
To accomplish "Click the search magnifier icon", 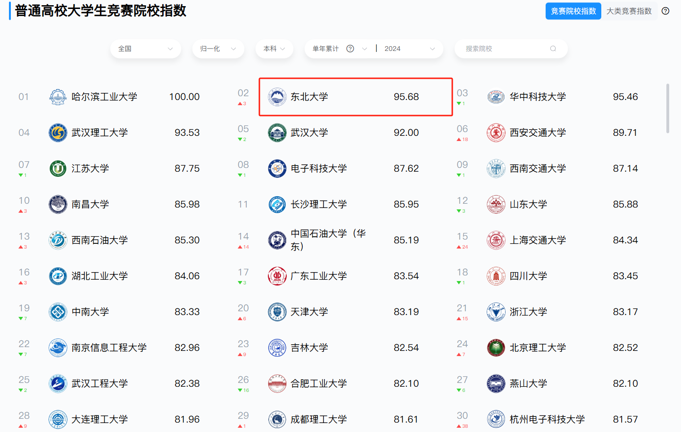I will (553, 49).
